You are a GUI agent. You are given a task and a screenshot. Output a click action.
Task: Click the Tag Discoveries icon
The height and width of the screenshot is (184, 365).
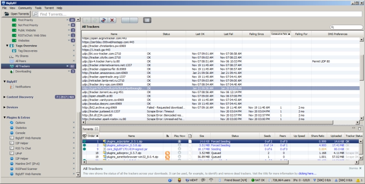(14, 51)
